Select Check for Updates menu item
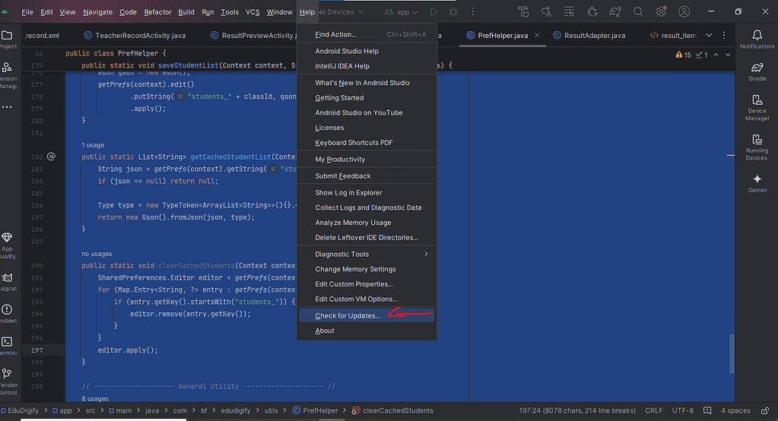Image resolution: width=778 pixels, height=421 pixels. [x=367, y=315]
